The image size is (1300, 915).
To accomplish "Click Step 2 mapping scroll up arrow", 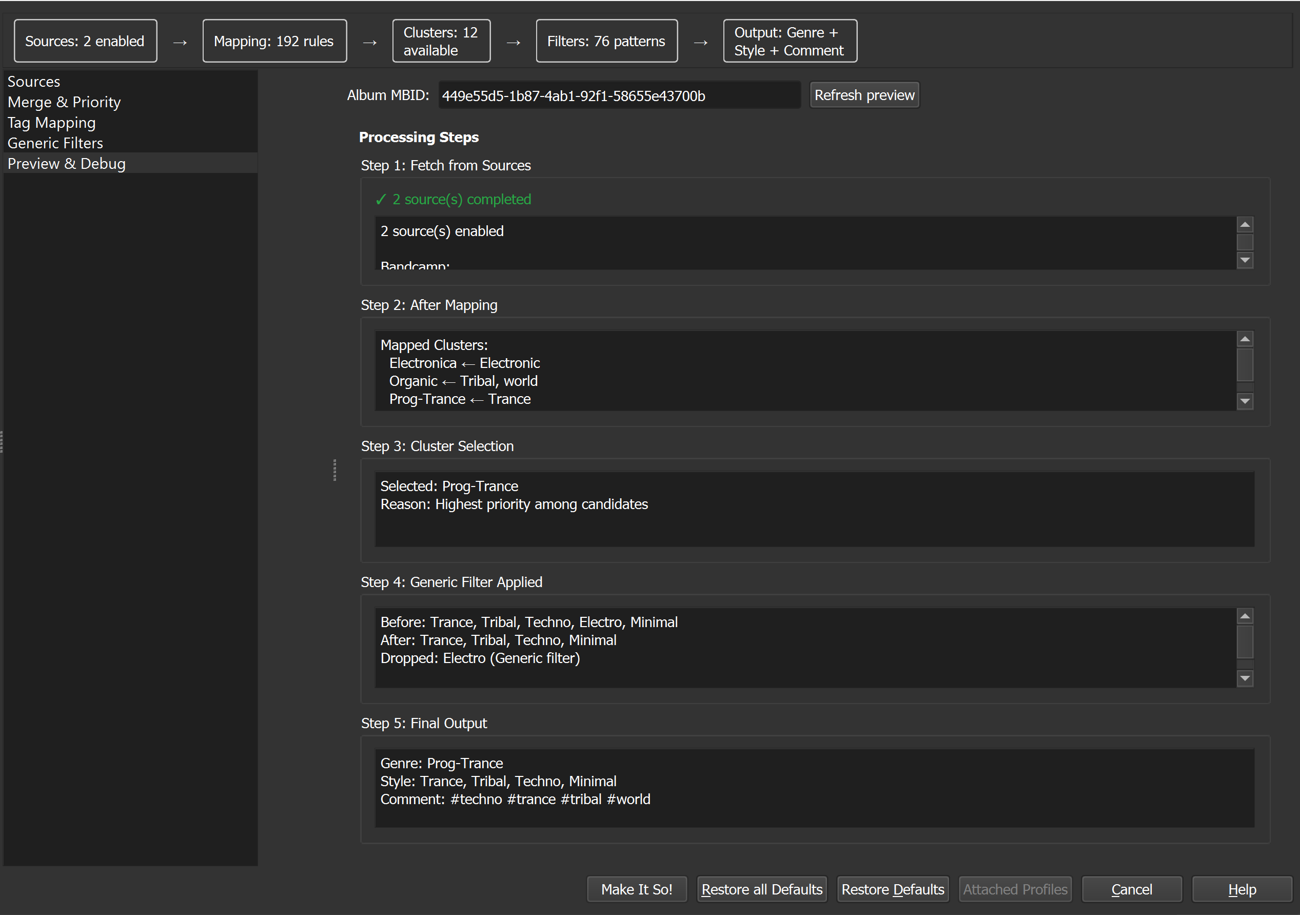I will tap(1244, 339).
